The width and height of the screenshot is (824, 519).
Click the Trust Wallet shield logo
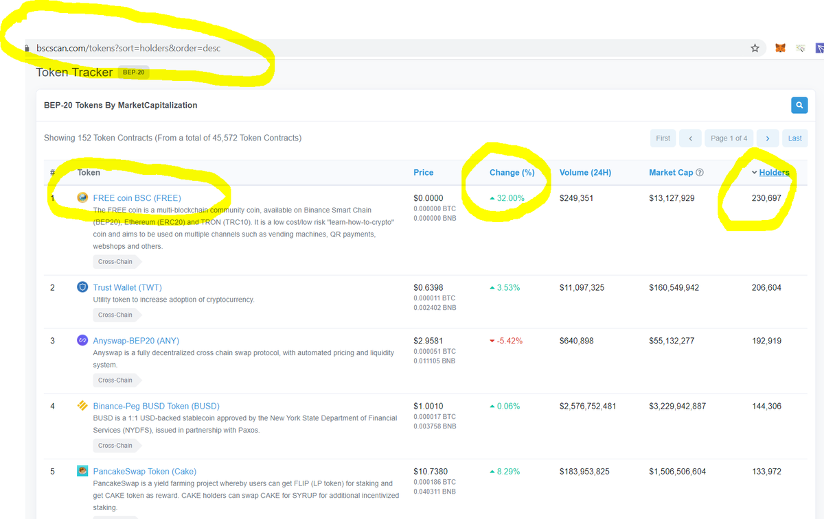click(x=82, y=287)
